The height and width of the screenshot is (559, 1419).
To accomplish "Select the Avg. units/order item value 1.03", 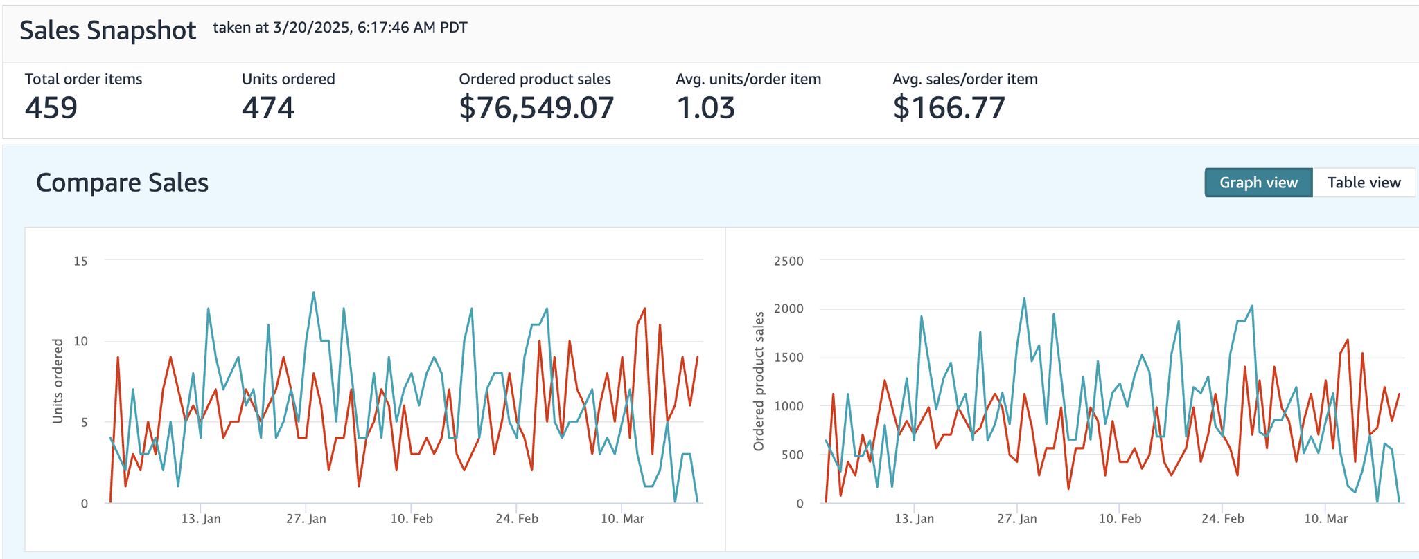I will click(705, 108).
